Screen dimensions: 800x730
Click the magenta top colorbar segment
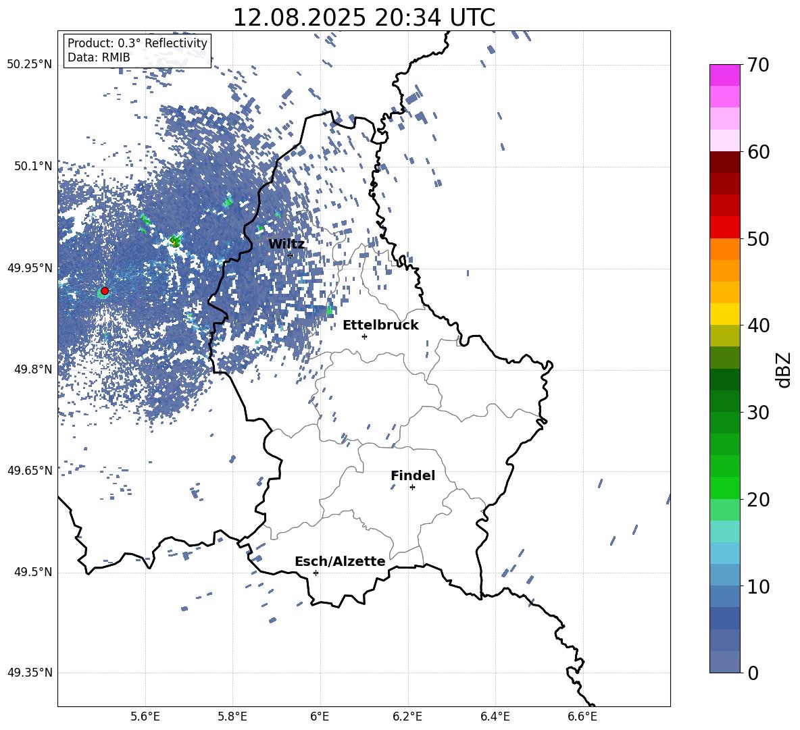point(724,76)
